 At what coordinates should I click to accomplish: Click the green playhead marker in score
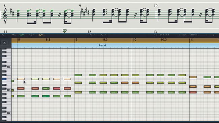65,31
